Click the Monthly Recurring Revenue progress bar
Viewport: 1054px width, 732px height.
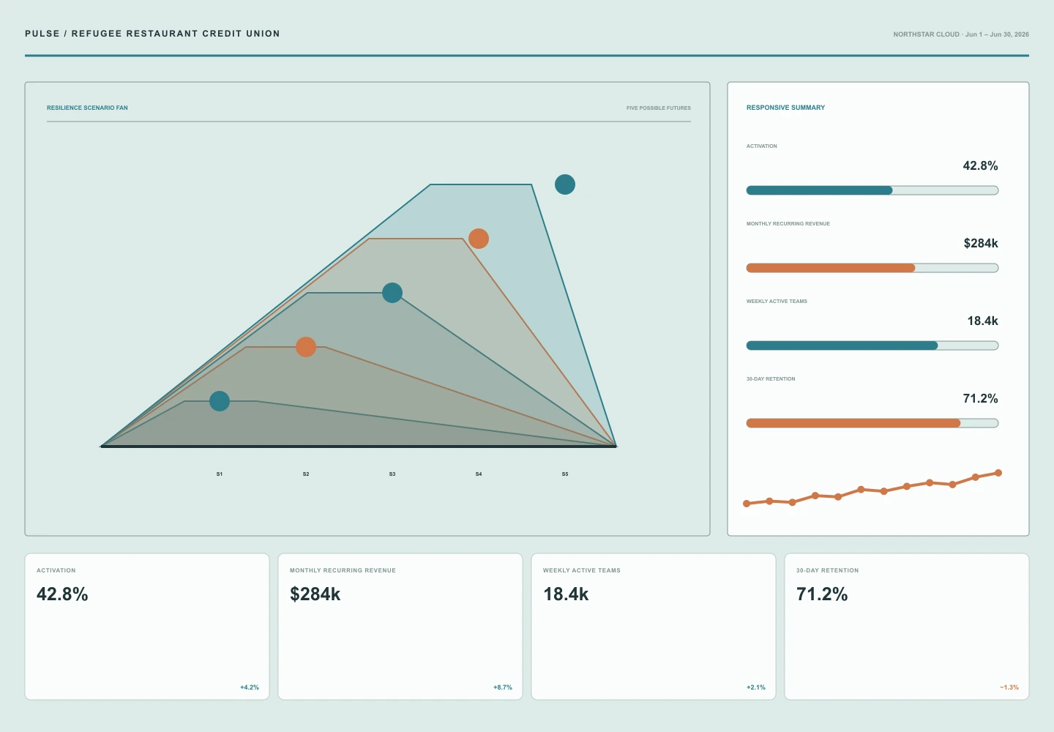(x=872, y=268)
